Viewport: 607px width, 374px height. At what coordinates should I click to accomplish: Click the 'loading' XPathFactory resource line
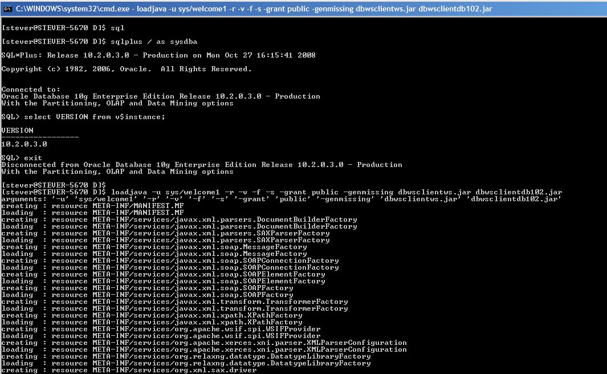tap(152, 323)
